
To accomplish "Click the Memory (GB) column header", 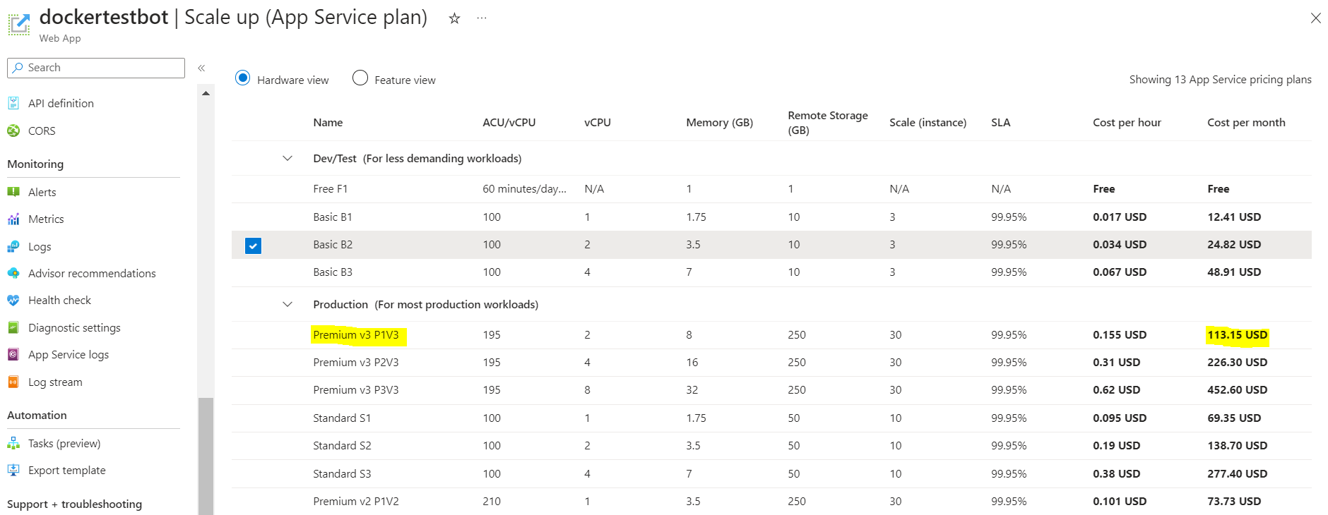I will [x=719, y=122].
